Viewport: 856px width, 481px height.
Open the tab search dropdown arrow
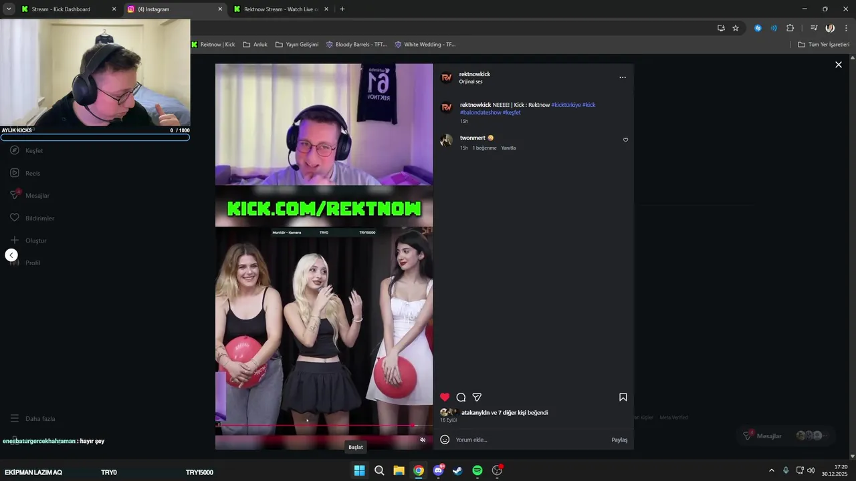(9, 9)
